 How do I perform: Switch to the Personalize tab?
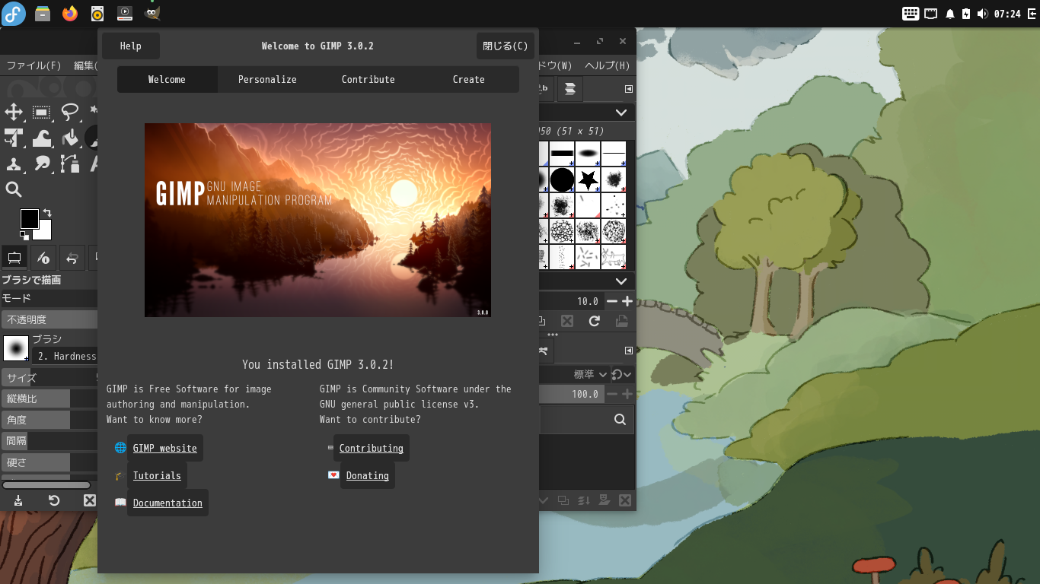click(x=267, y=79)
